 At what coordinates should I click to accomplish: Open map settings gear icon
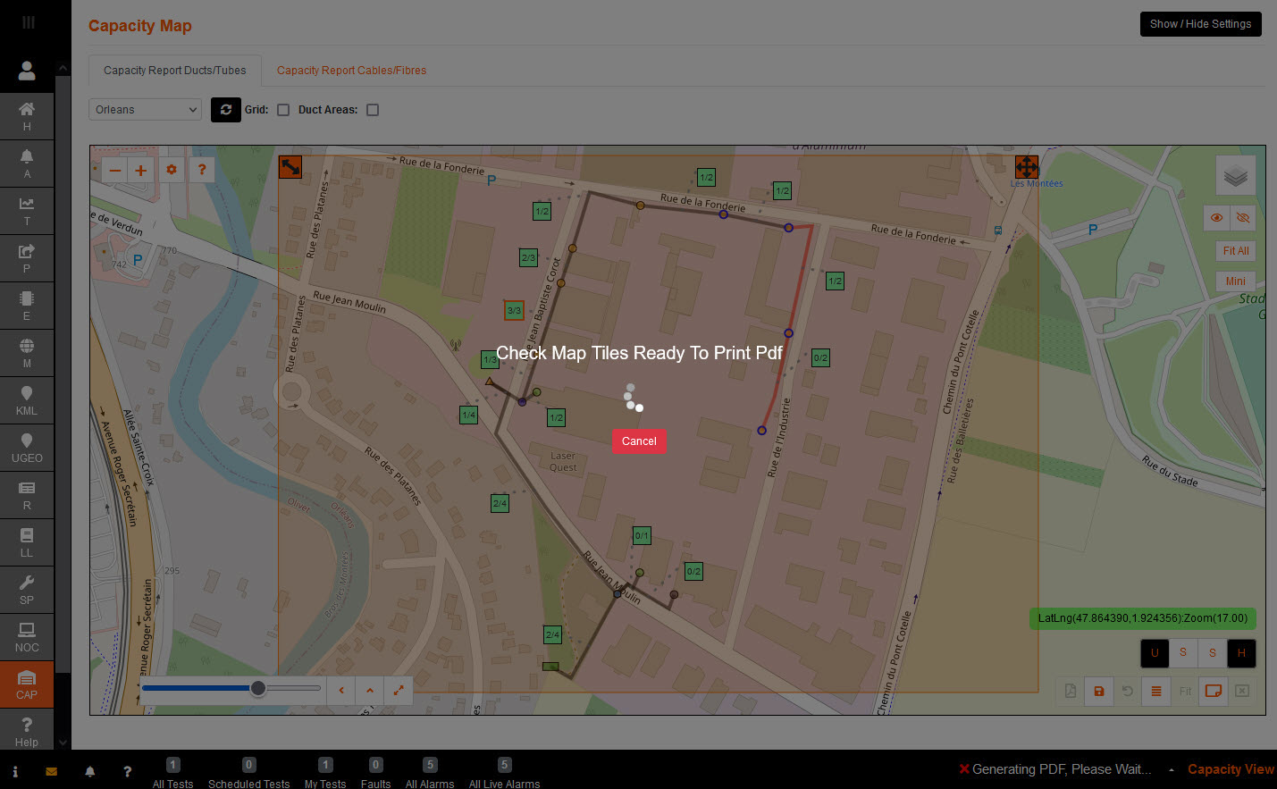click(x=172, y=170)
